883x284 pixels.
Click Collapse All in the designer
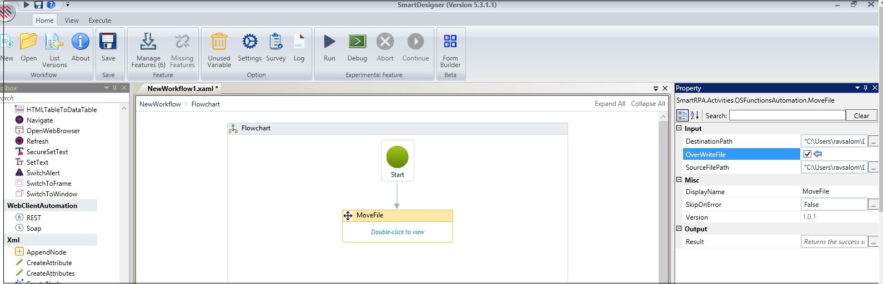pyautogui.click(x=648, y=104)
